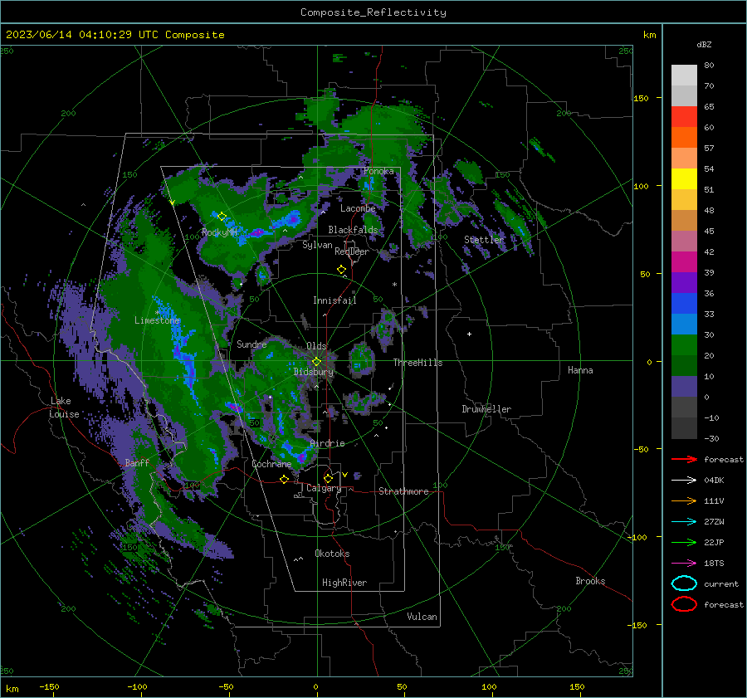The image size is (747, 698).
Task: Click the RedDeer city label
Action: pos(352,251)
